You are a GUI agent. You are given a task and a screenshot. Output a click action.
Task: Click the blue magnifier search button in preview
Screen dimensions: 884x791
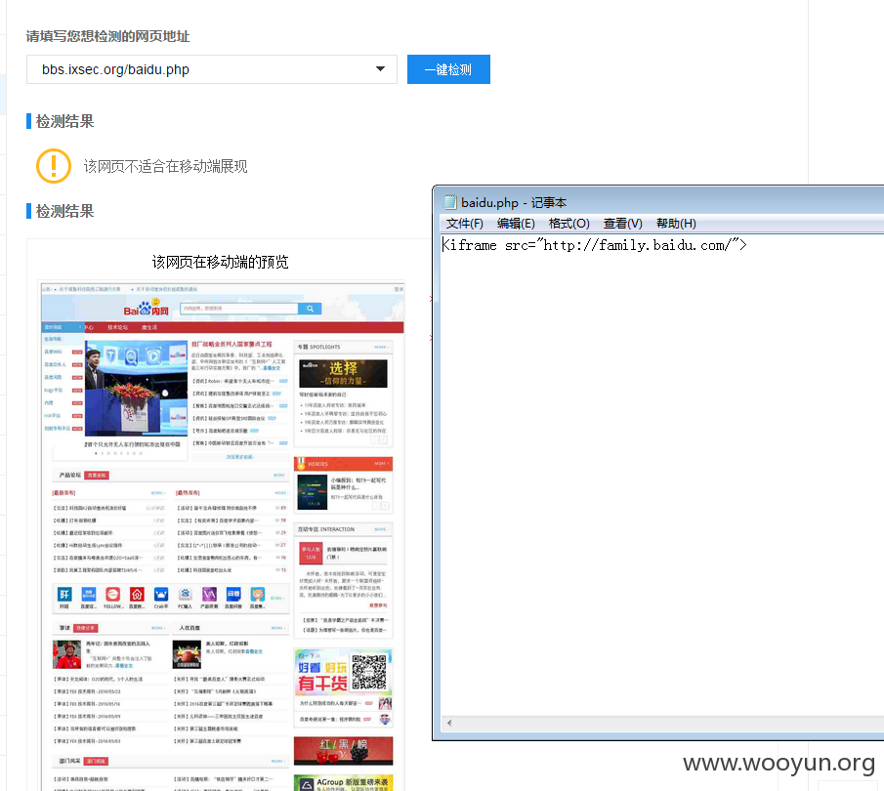pos(310,309)
